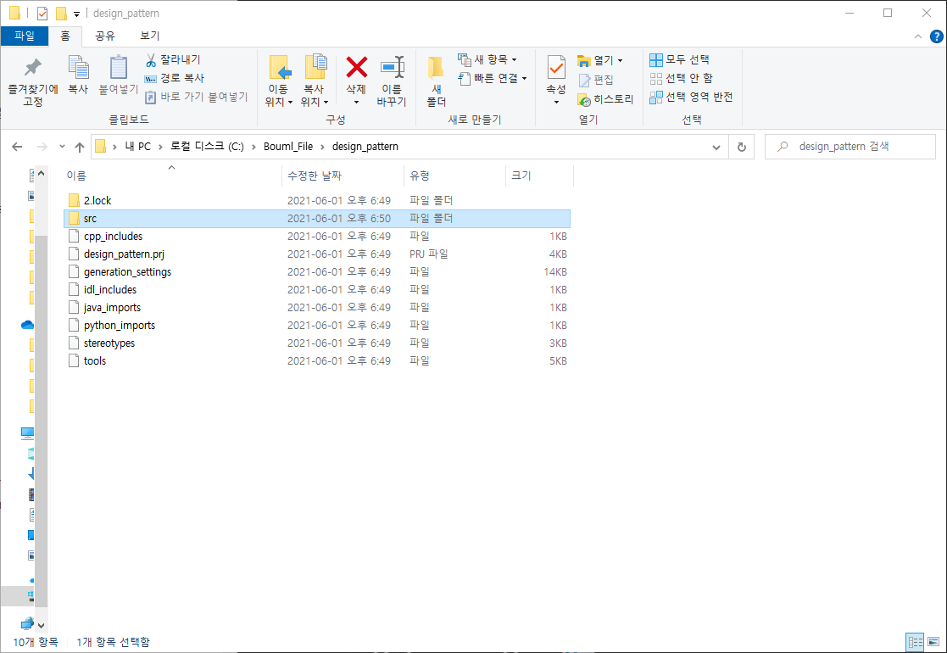Click 내 PC in address bar
Image resolution: width=947 pixels, height=653 pixels.
coord(137,147)
